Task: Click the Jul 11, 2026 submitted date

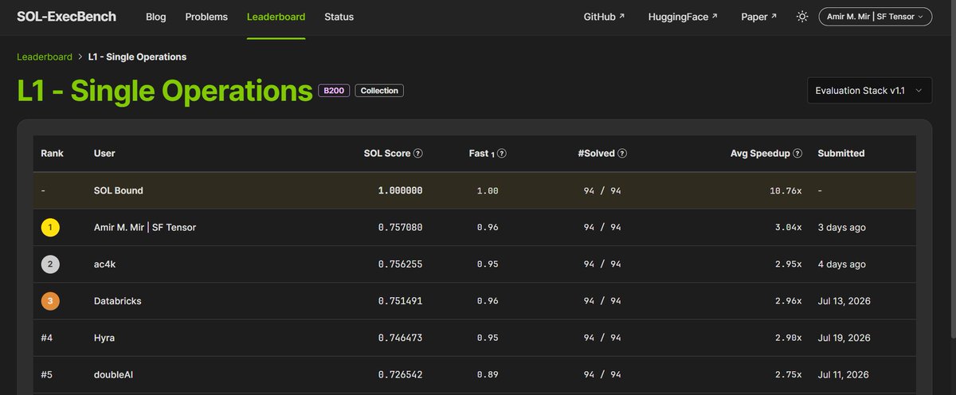Action: (x=844, y=374)
